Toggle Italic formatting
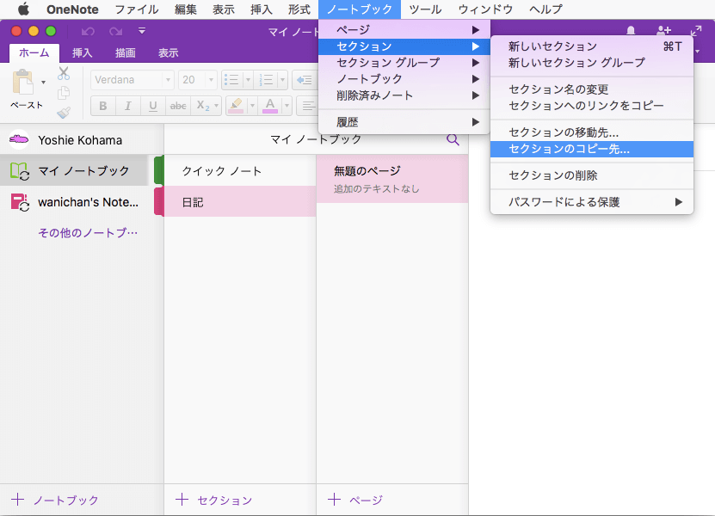The width and height of the screenshot is (715, 516). tap(128, 106)
